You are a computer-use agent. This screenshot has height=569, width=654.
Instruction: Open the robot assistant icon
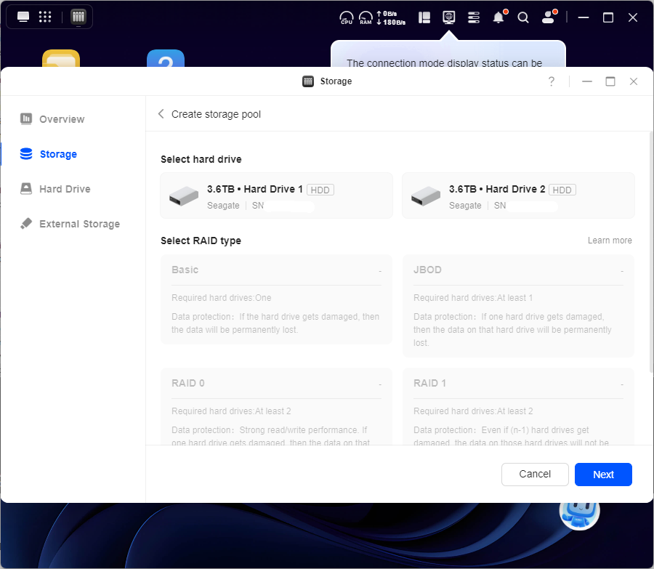tap(579, 512)
